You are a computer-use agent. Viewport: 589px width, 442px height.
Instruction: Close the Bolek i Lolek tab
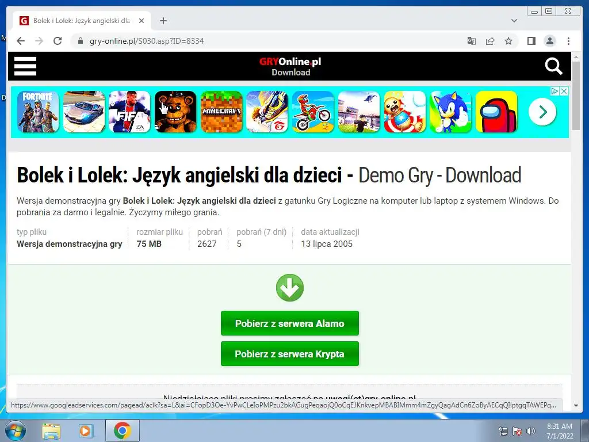pos(141,21)
